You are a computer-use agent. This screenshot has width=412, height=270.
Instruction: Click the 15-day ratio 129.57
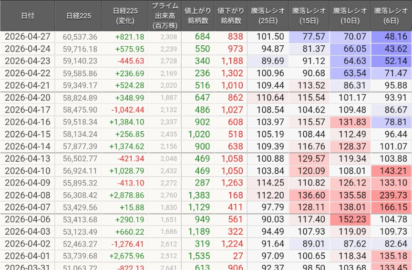pyautogui.click(x=312, y=158)
